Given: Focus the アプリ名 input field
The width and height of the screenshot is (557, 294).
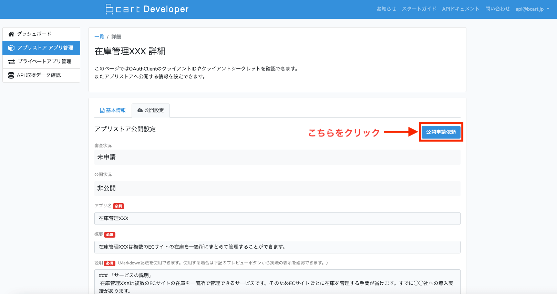Looking at the screenshot, I should 277,218.
